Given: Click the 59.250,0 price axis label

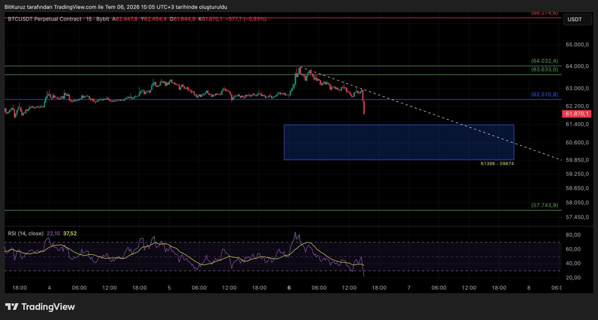Looking at the screenshot, I should 577,174.
